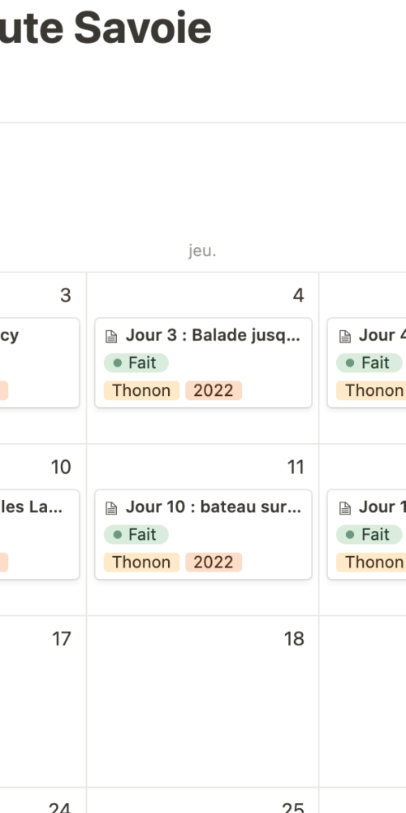406x813 pixels.
Task: Click 2022 tag on Jour 3 card
Action: click(x=214, y=390)
